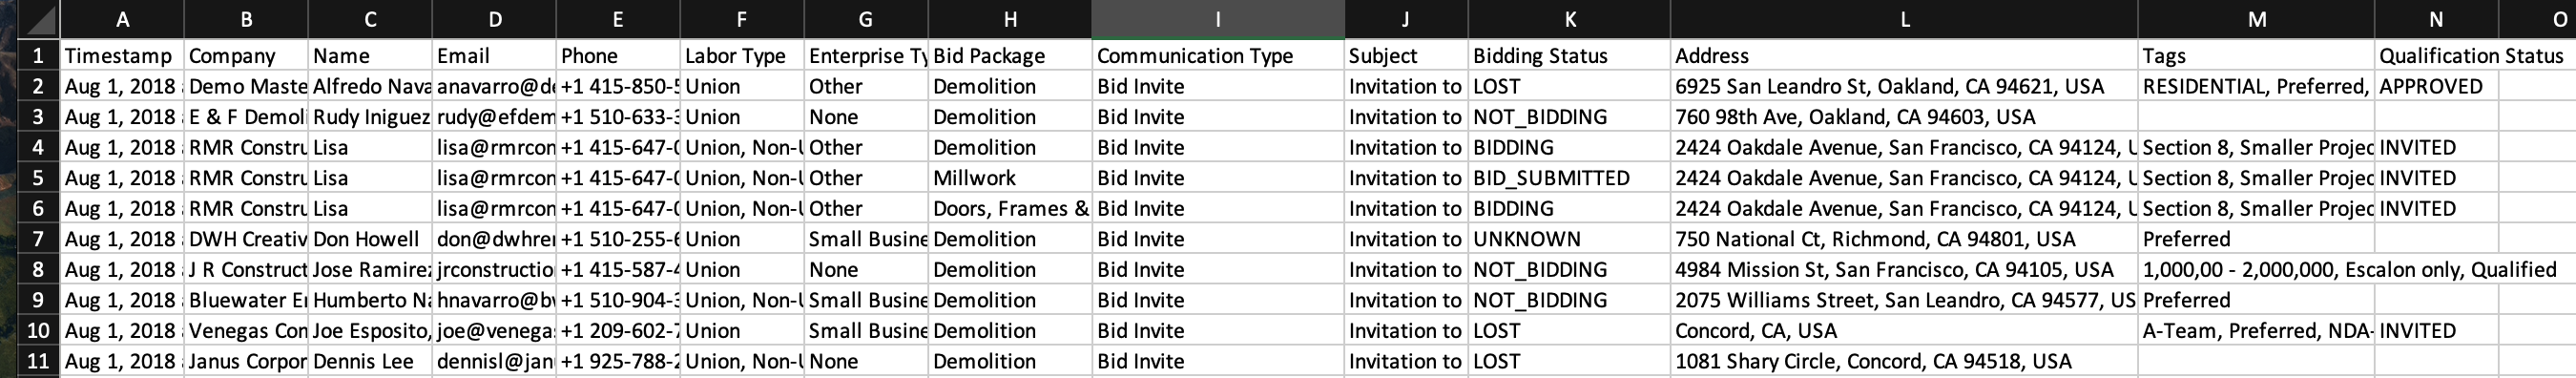
Task: Select the Millwork bid package cell
Action: tap(1010, 178)
